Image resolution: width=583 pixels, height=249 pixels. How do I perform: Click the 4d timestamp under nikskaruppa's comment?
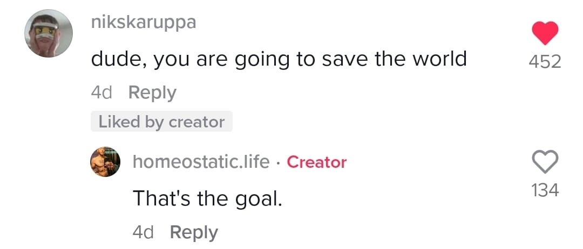(x=101, y=93)
